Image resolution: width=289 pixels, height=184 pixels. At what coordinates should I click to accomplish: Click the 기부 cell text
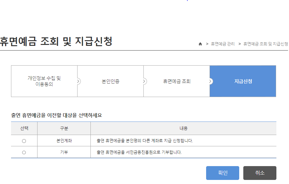(64, 152)
